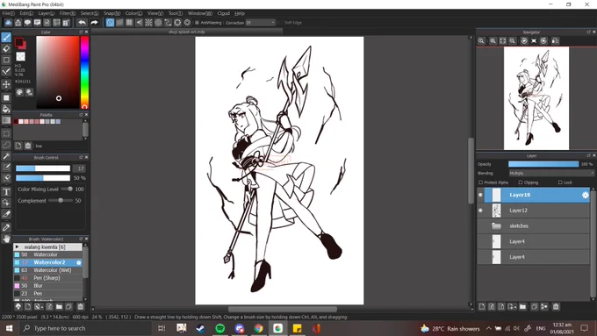Delete the brush using the Brush panel trash icon
The width and height of the screenshot is (597, 336).
(x=81, y=306)
